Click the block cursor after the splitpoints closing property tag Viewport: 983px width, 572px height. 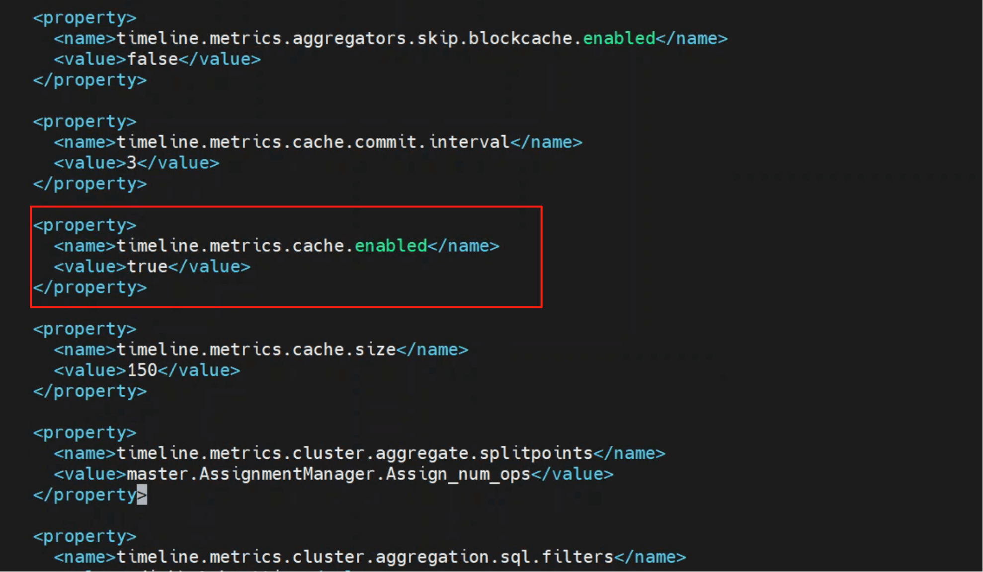click(142, 495)
